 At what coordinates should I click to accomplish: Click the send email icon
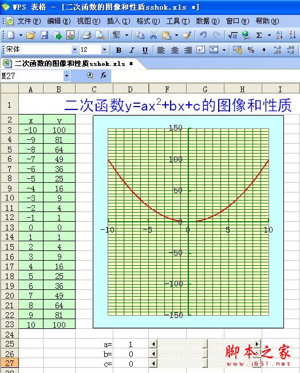(x=57, y=36)
